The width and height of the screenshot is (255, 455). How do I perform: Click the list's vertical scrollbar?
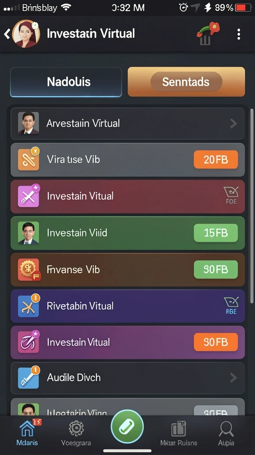pyautogui.click(x=251, y=206)
